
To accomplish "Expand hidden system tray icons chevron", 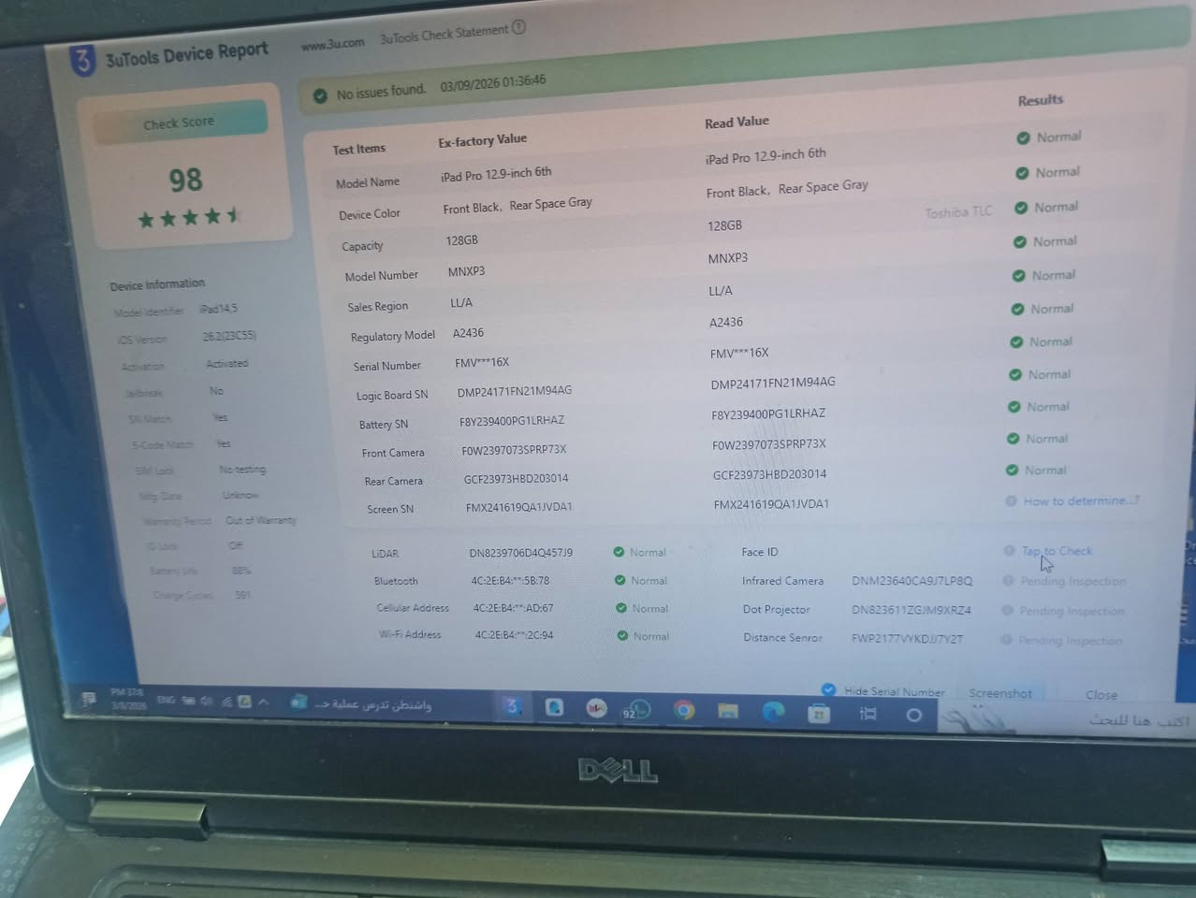I will coord(264,702).
